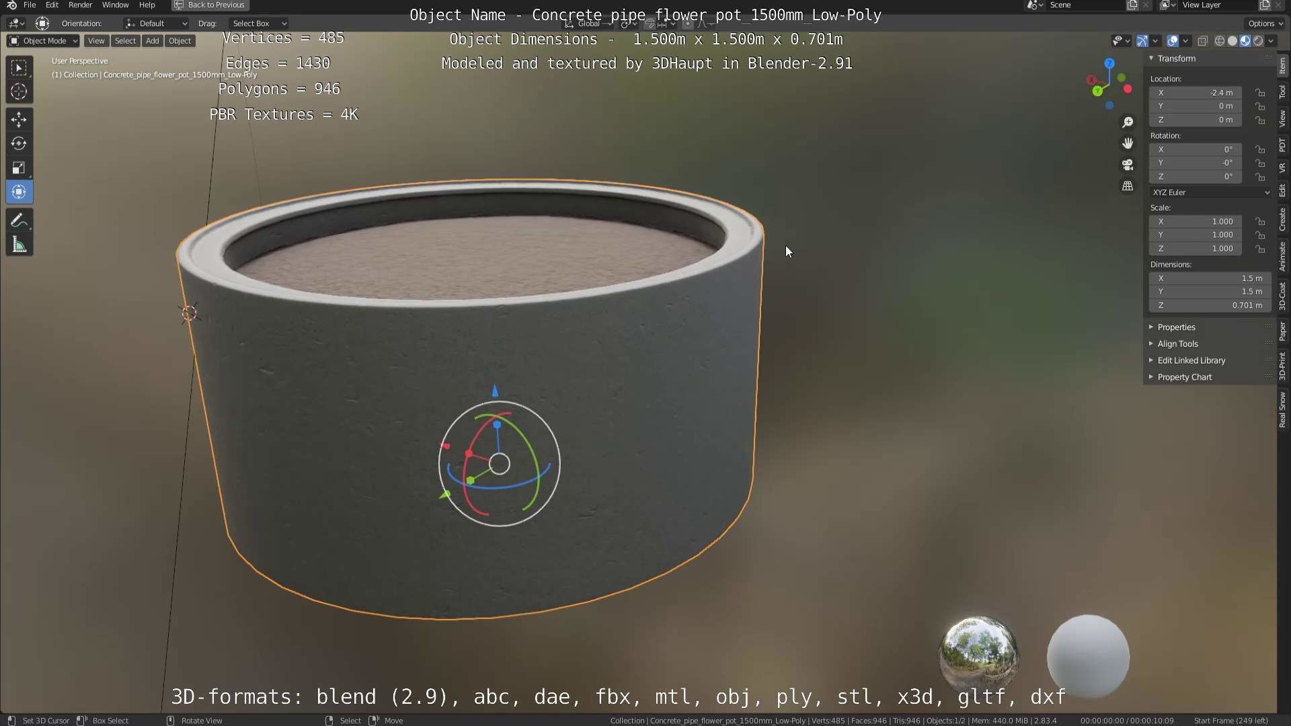The width and height of the screenshot is (1291, 726).
Task: Click the Back to Previous button
Action: 210,5
